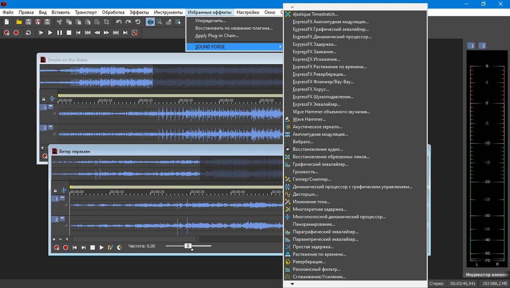Stop playback in Ветер перемен window
The height and width of the screenshot is (288, 510).
click(93, 247)
